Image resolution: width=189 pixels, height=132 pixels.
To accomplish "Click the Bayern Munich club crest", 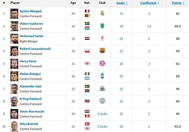I will click(103, 63).
